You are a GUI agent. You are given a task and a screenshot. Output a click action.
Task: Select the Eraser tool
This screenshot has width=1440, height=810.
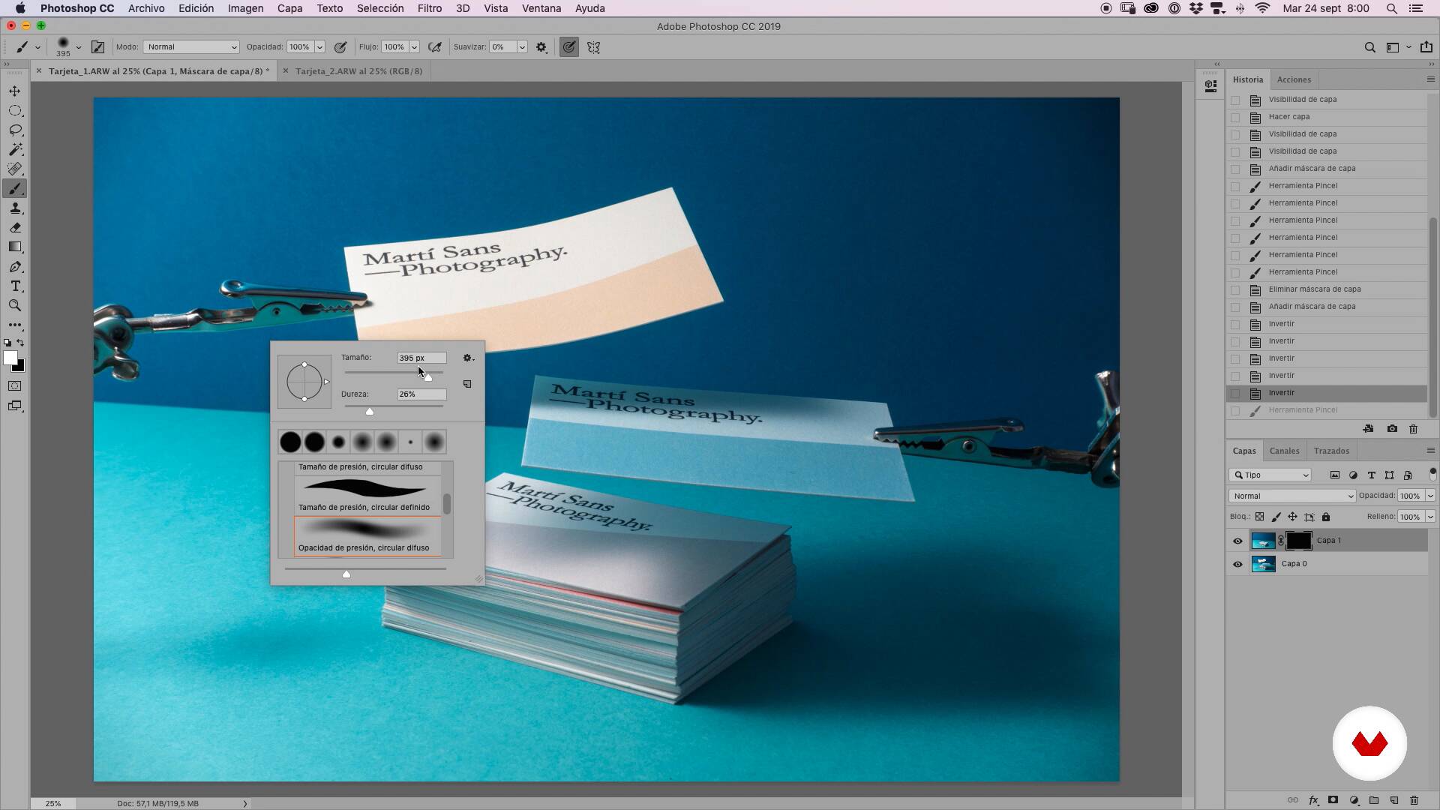pyautogui.click(x=15, y=228)
